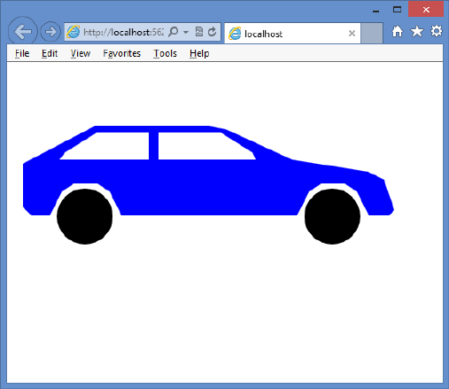
Task: Click the search magnifier icon in address bar
Action: coord(174,32)
